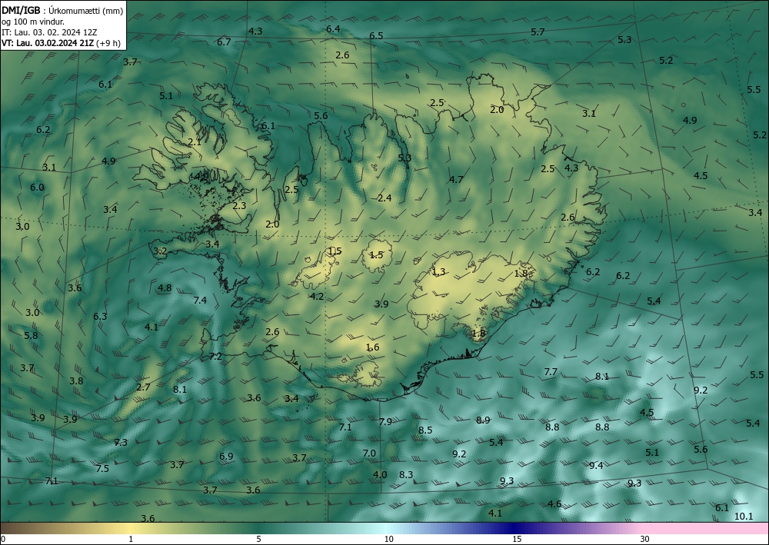The image size is (769, 545).
Task: Click the 7.0 value on the map
Action: coord(369,454)
